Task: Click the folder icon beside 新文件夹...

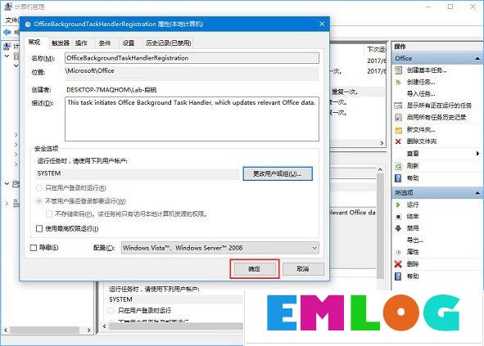Action: point(399,130)
